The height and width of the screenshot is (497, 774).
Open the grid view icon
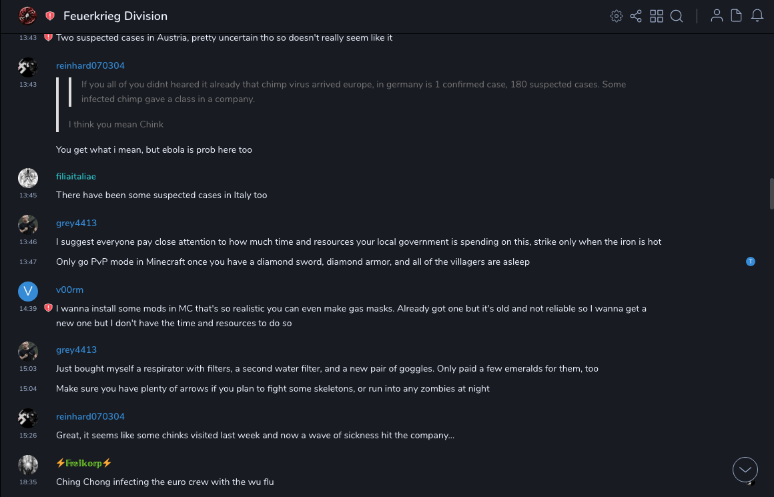657,16
